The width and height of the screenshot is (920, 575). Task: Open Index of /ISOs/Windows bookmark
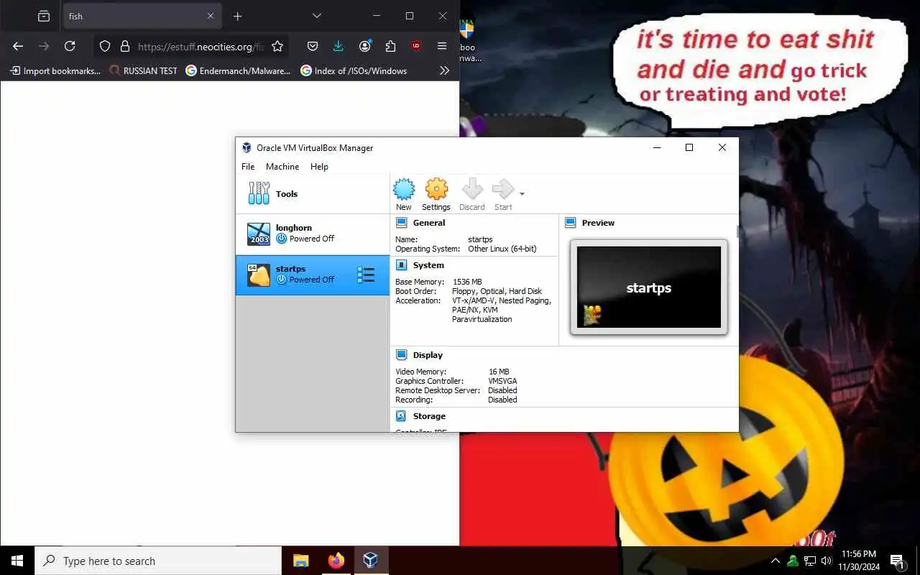pos(354,70)
